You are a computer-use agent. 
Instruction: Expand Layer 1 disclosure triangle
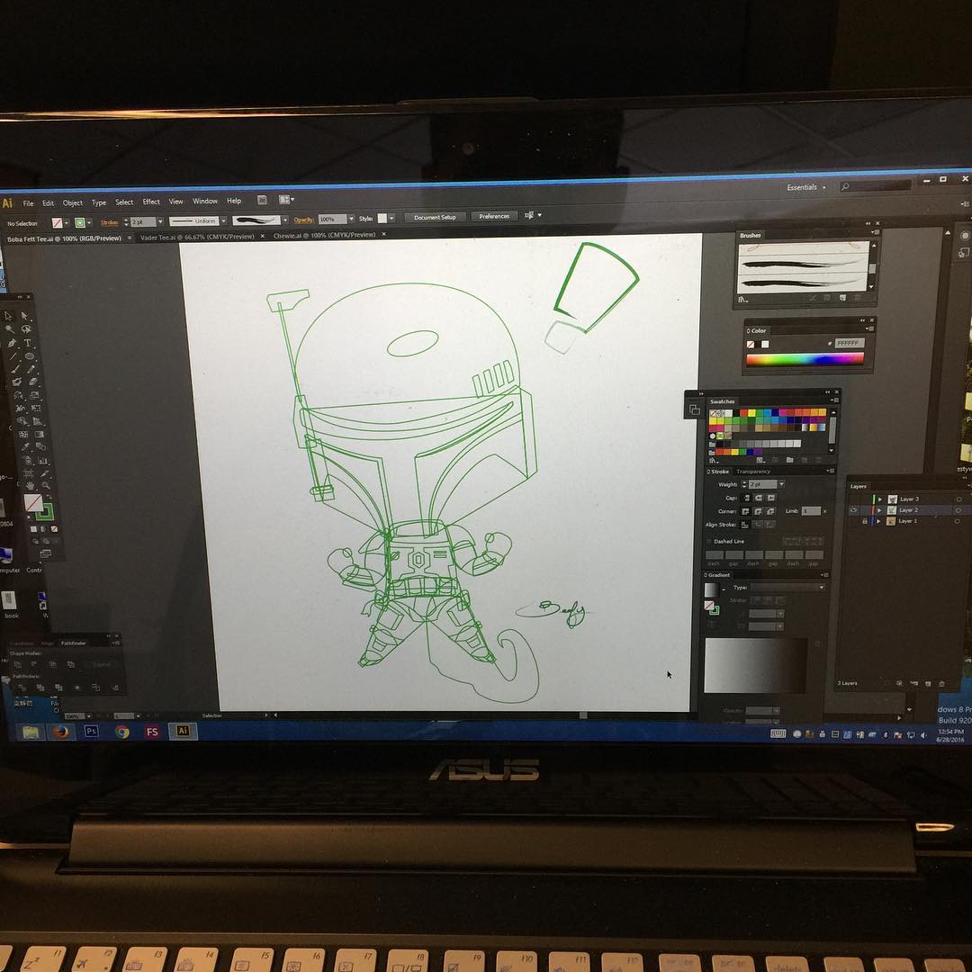pos(878,521)
